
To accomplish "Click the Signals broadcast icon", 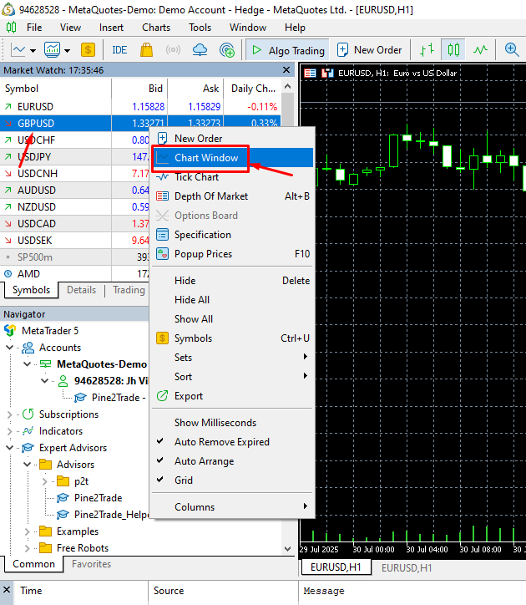I will [x=173, y=50].
